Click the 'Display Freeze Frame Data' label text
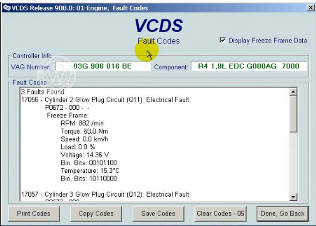This screenshot has width=316, height=226. [x=268, y=41]
